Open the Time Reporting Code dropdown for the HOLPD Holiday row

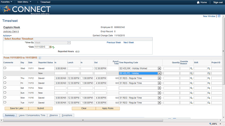[159, 73]
